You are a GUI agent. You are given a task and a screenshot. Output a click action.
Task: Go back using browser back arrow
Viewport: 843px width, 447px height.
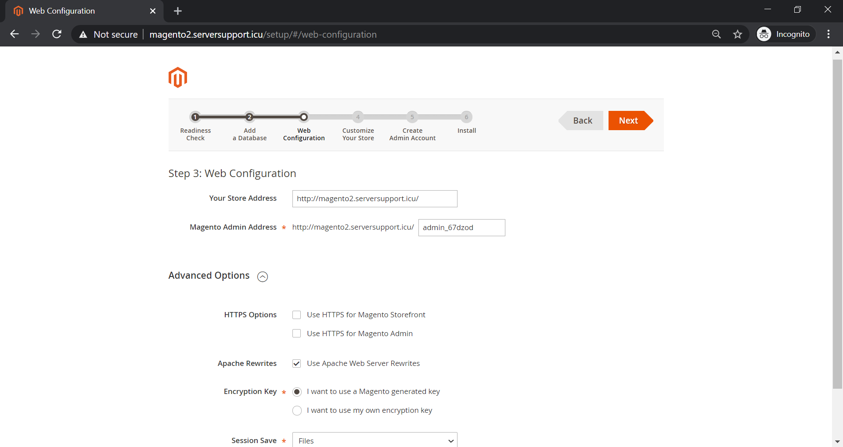(14, 34)
